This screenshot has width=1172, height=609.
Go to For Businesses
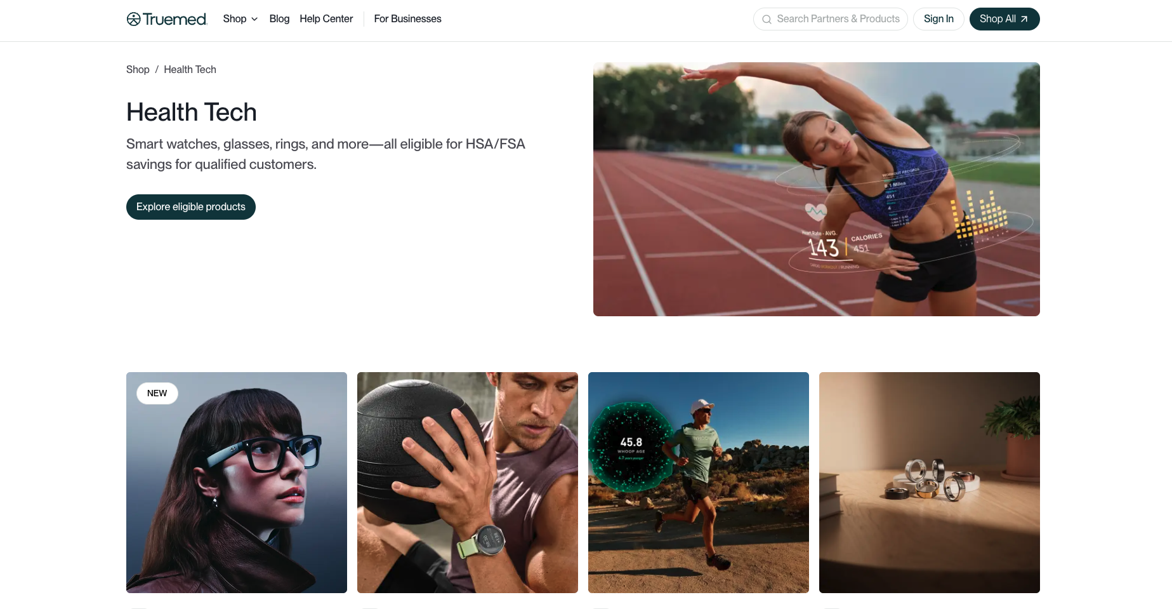tap(407, 19)
